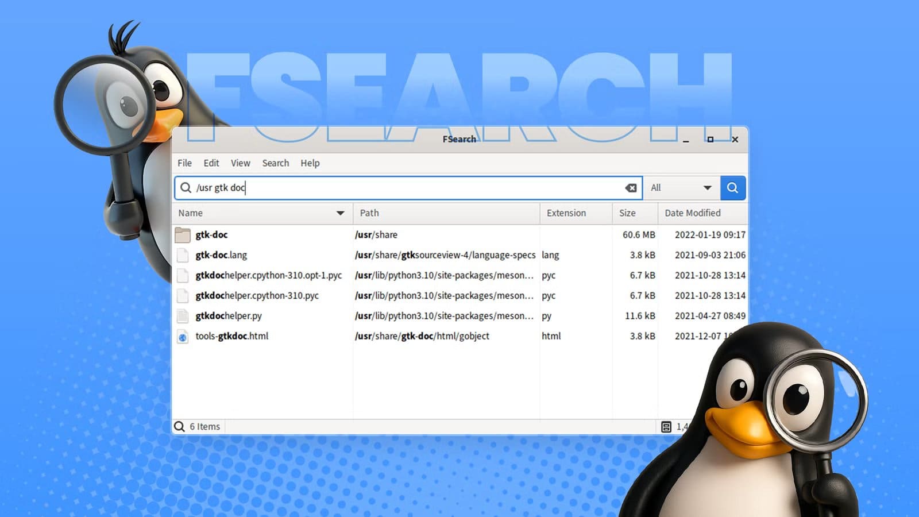Click the icon beside gtkdochelper.cpython-310.pyc

[x=182, y=296]
